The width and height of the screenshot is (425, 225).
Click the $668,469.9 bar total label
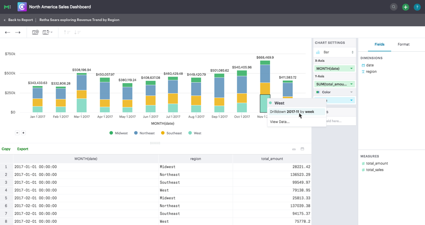(x=265, y=57)
